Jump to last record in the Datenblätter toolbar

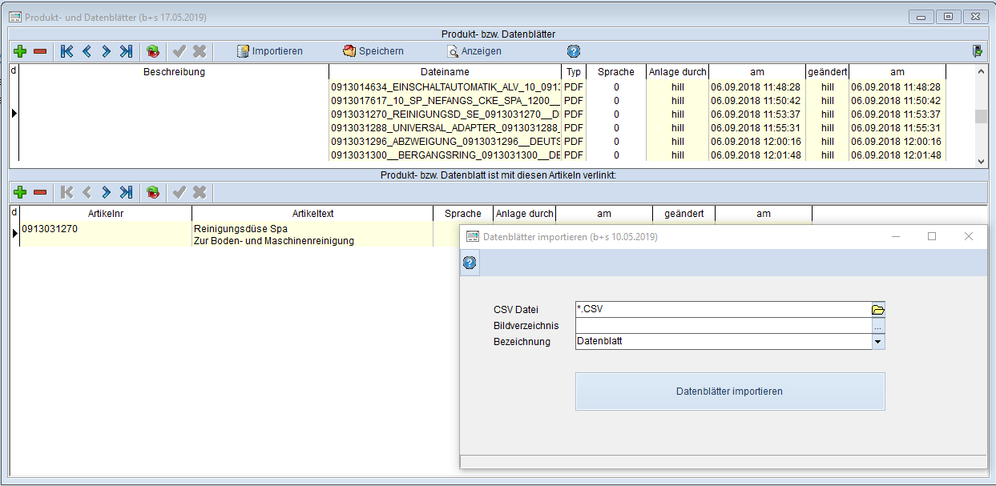pyautogui.click(x=126, y=51)
